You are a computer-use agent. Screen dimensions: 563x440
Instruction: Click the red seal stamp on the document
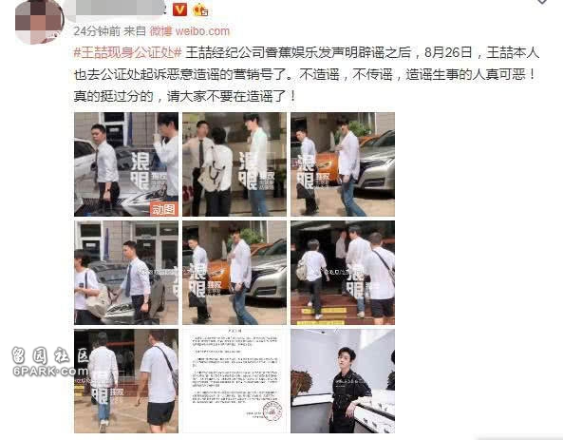[x=272, y=411]
